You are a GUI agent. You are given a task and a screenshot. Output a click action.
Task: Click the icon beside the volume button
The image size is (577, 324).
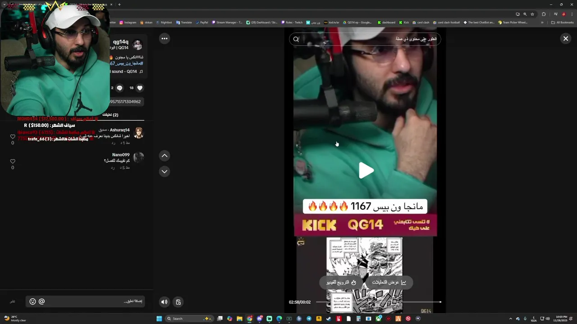[x=178, y=302]
